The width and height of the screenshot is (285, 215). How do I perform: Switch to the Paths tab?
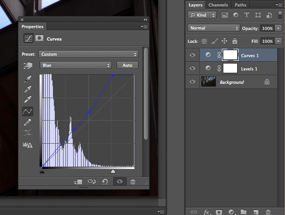click(240, 5)
